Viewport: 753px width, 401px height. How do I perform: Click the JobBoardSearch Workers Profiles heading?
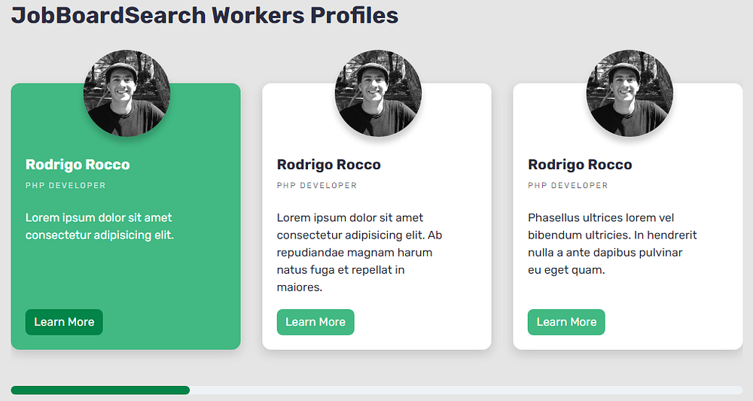(x=205, y=15)
